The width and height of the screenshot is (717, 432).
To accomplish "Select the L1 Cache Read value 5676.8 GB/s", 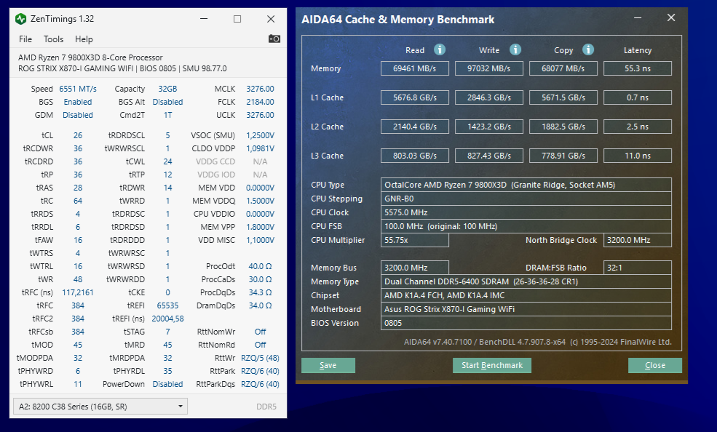I will [415, 97].
